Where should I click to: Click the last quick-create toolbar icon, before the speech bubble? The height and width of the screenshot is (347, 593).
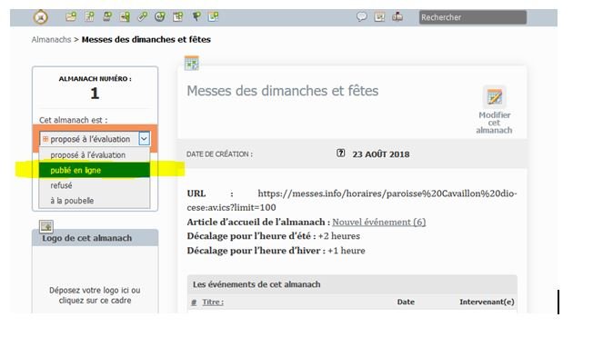tap(214, 16)
